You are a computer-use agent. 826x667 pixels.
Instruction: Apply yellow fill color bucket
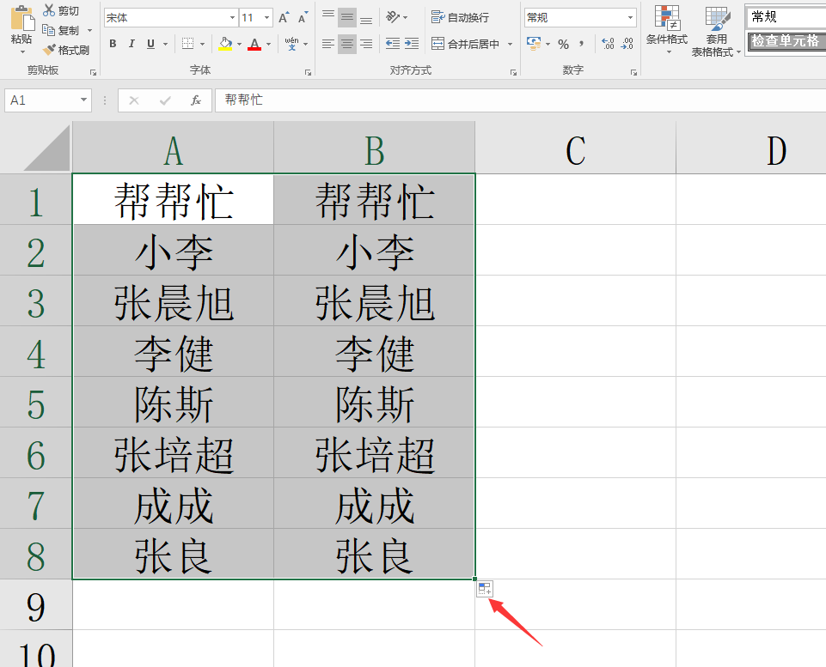(x=225, y=44)
